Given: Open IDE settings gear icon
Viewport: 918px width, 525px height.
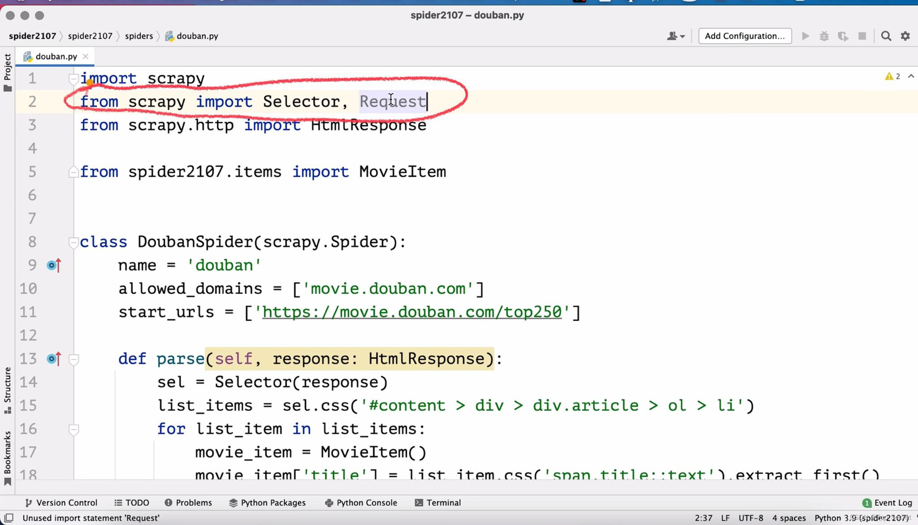Looking at the screenshot, I should 905,36.
